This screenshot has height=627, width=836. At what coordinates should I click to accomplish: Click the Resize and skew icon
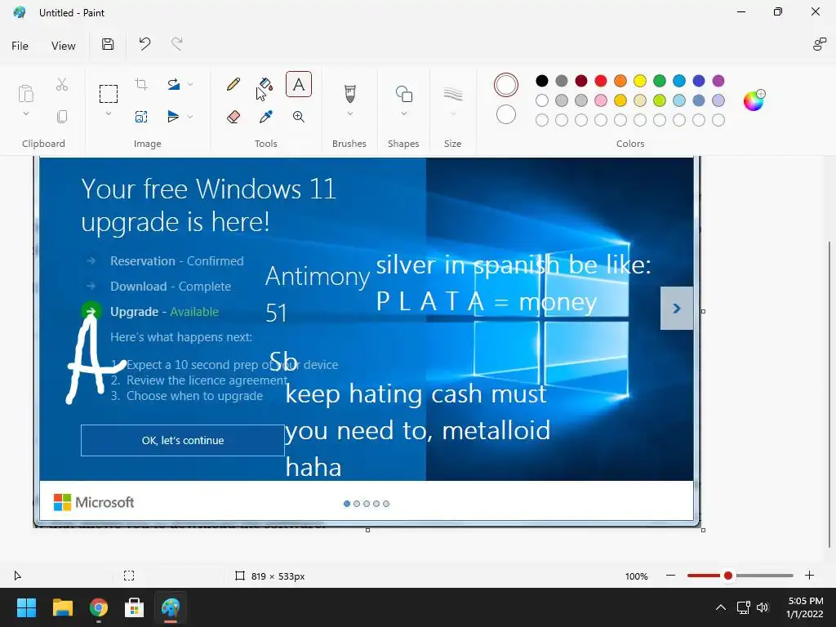(141, 117)
